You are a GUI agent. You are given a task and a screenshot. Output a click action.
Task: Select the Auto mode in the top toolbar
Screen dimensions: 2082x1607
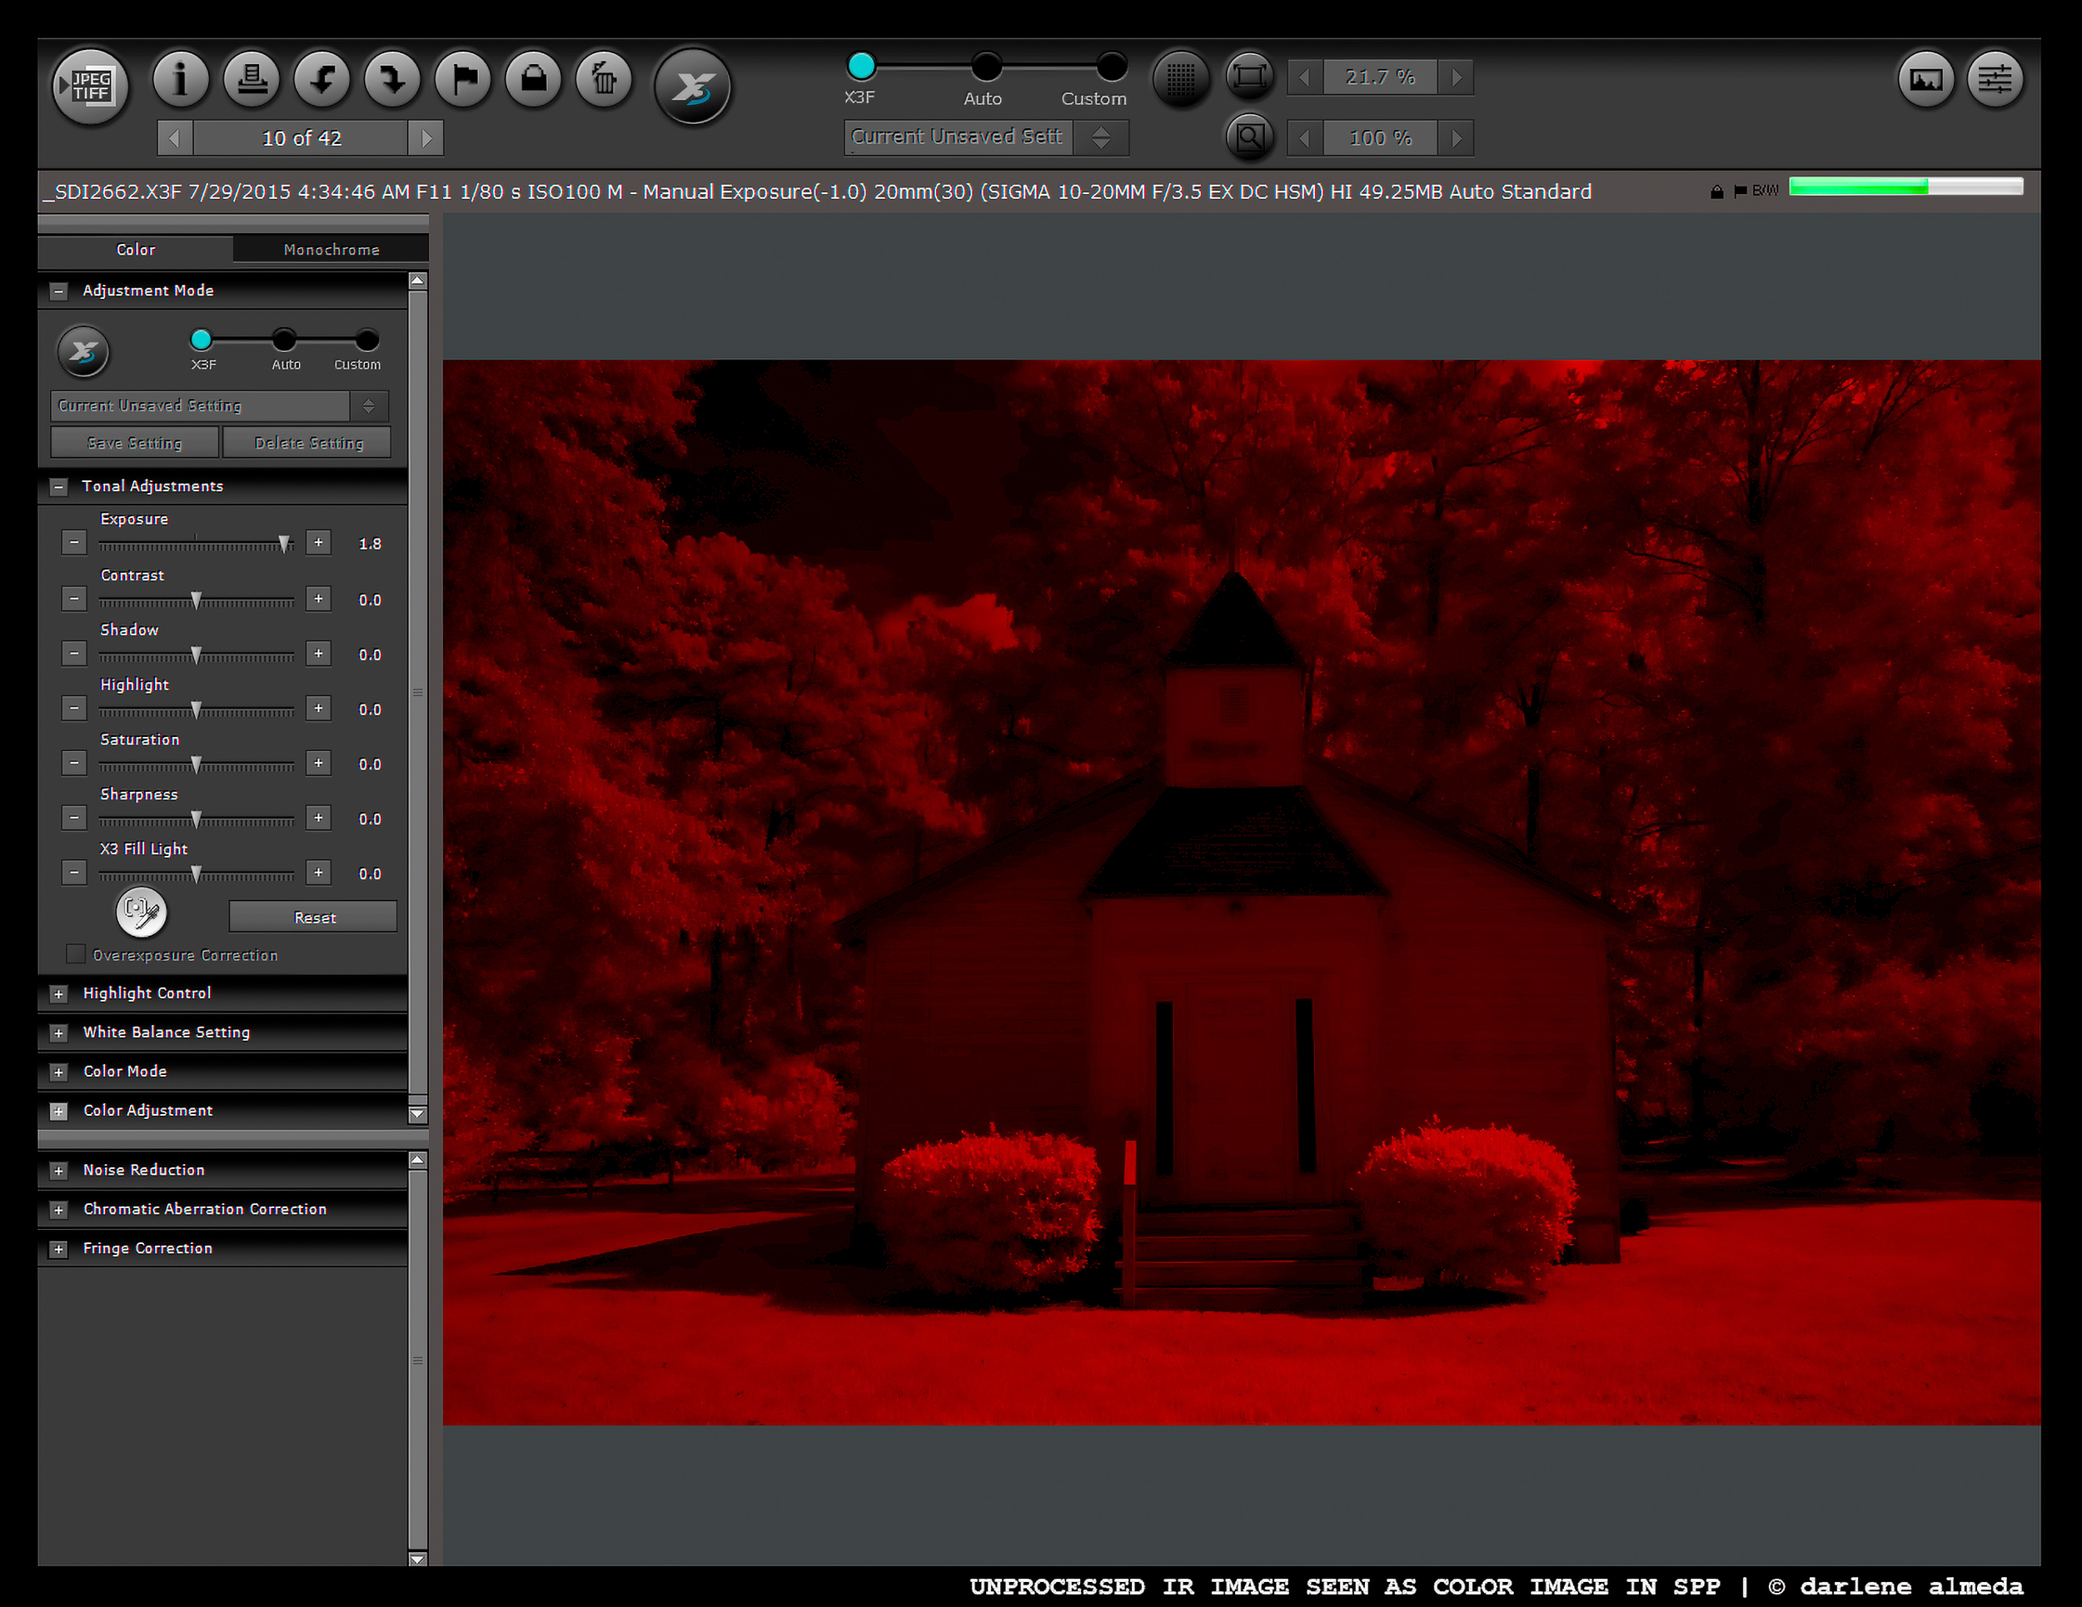(986, 67)
